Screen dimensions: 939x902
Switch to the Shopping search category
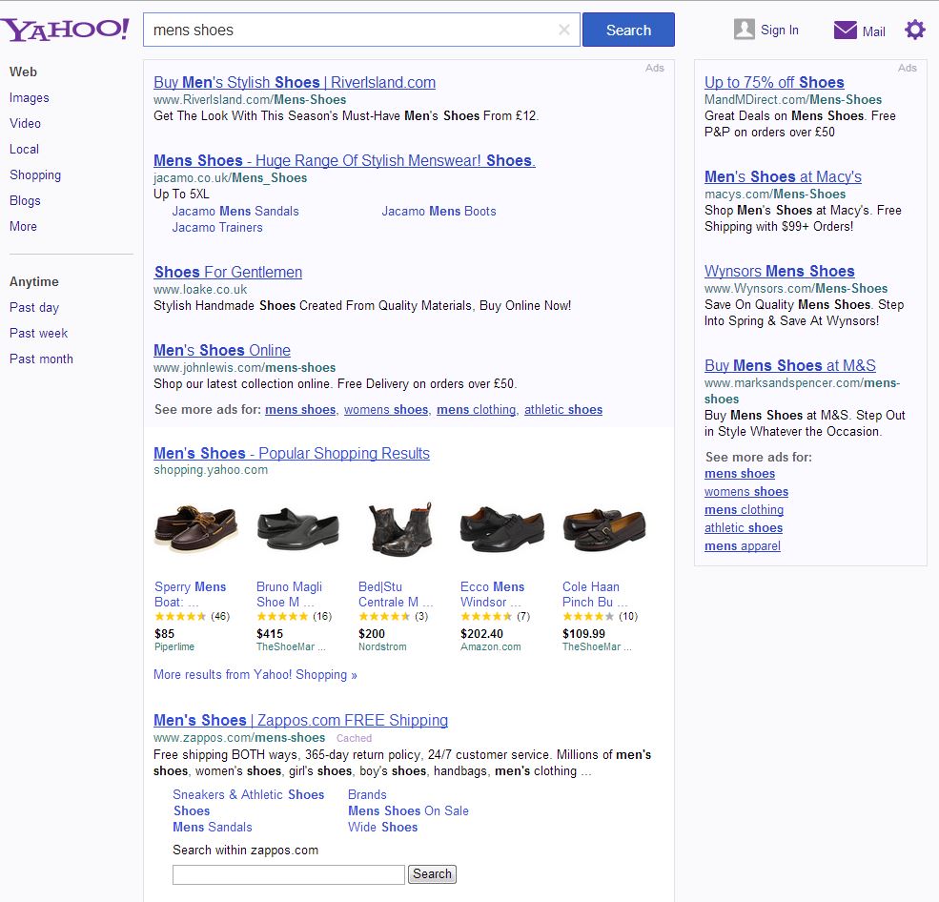click(x=35, y=174)
